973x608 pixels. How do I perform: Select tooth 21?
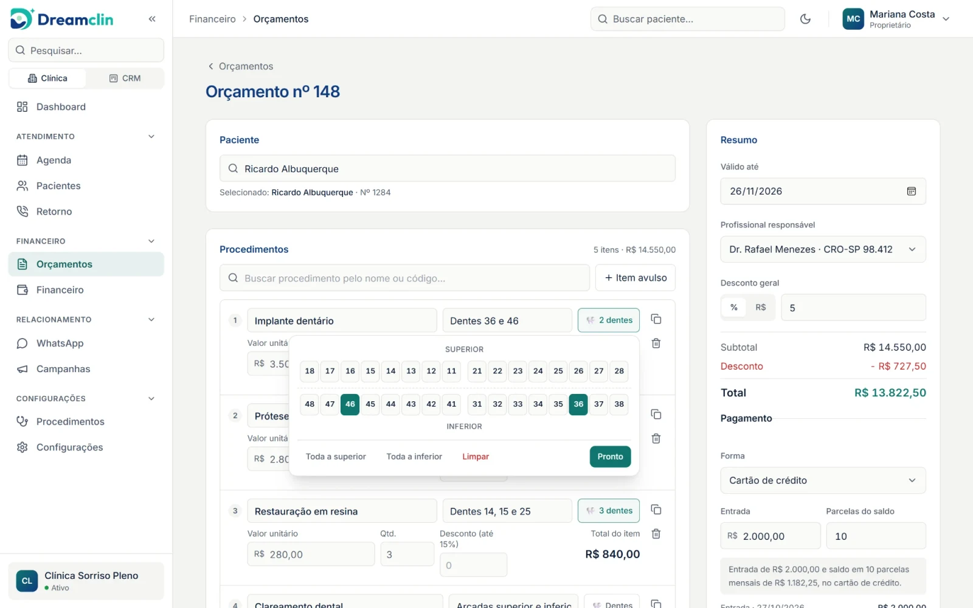coord(477,371)
